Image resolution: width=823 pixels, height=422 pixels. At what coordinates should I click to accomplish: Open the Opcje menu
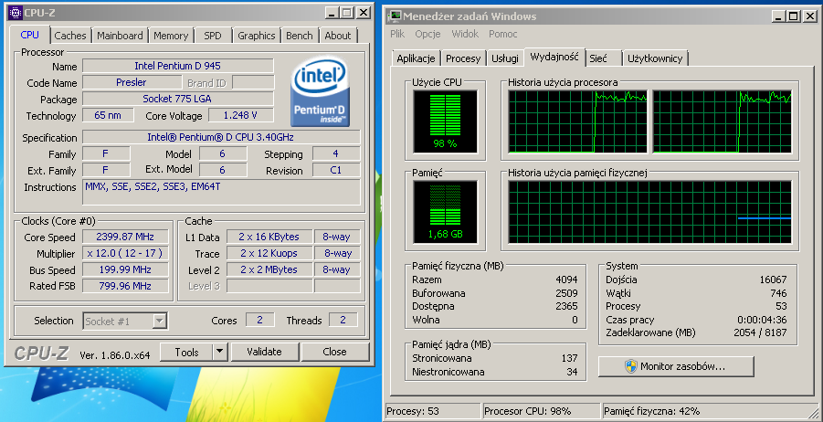[x=427, y=34]
